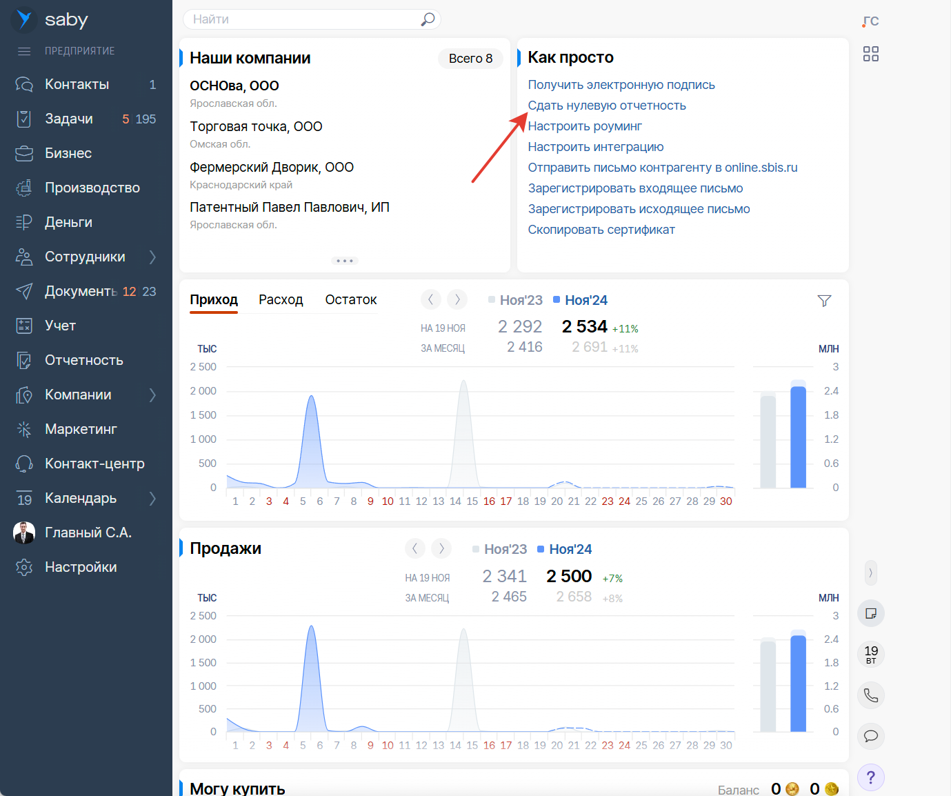Click the blue Ноя'24 bar in Приход chart
Image resolution: width=951 pixels, height=796 pixels.
pos(798,437)
